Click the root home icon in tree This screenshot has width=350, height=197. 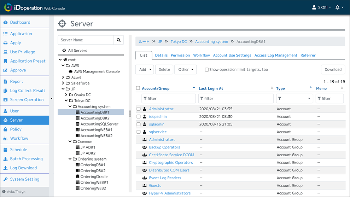[65, 60]
